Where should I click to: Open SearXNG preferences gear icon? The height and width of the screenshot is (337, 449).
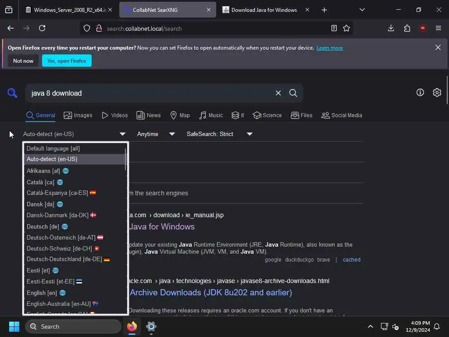point(437,93)
